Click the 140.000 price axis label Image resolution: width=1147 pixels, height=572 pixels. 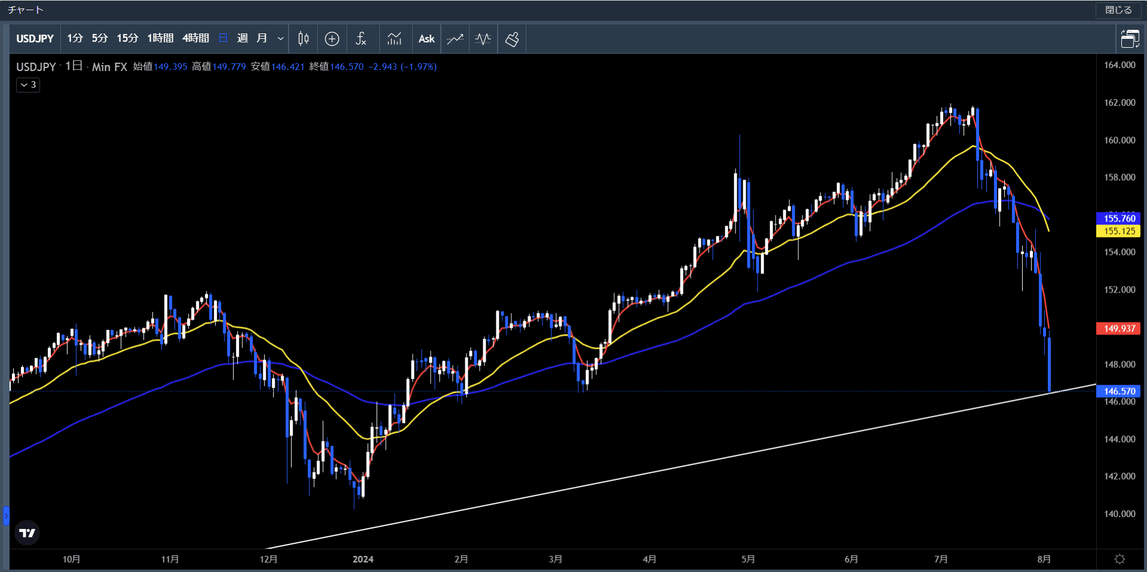pyautogui.click(x=1120, y=513)
